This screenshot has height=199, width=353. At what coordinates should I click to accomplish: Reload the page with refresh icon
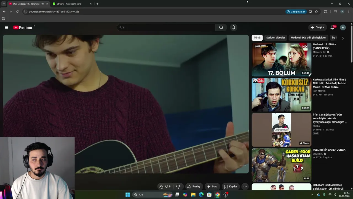tap(17, 12)
